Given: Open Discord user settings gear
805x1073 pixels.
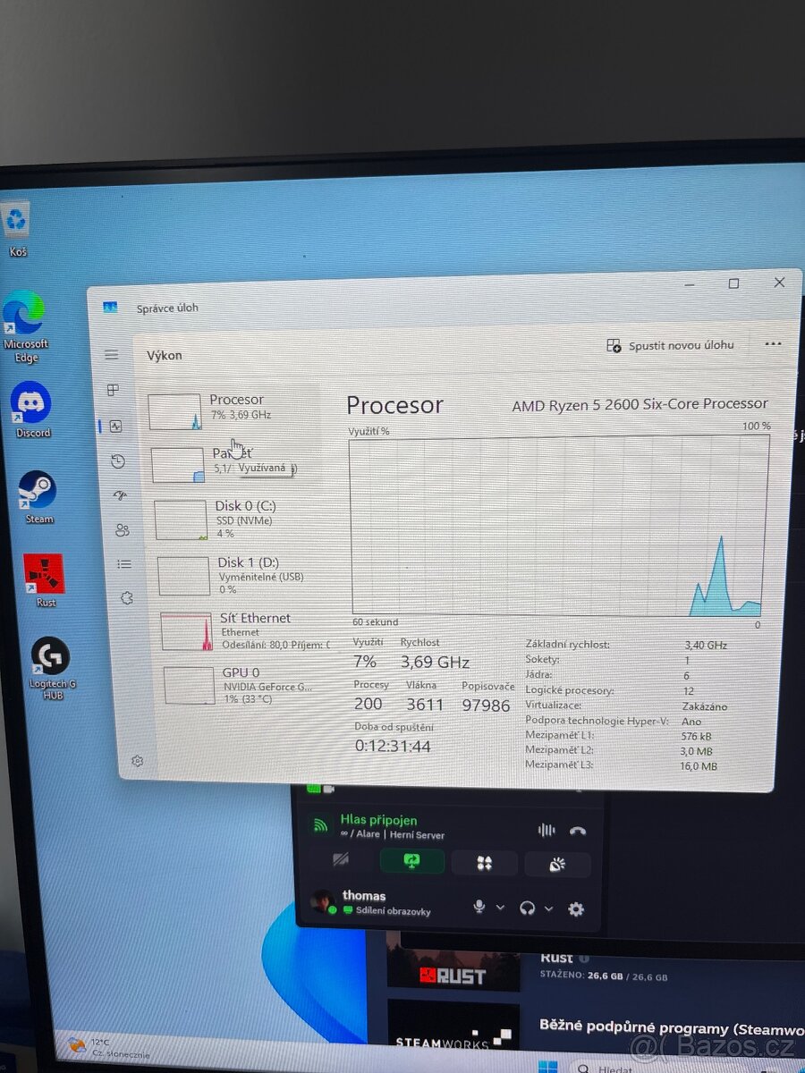Looking at the screenshot, I should (x=576, y=908).
